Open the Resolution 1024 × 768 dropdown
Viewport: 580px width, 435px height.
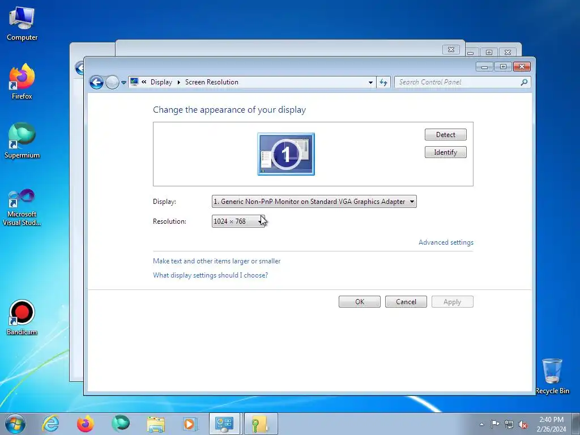tap(238, 221)
